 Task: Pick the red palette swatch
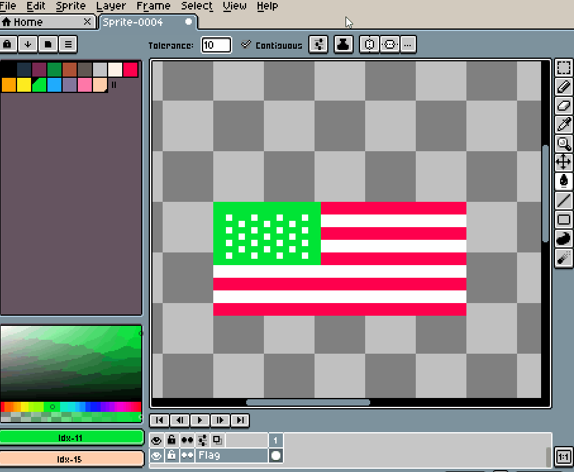pos(130,70)
